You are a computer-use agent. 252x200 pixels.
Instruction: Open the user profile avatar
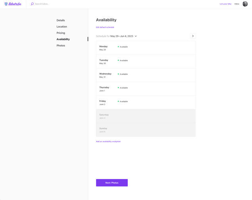[245, 4]
